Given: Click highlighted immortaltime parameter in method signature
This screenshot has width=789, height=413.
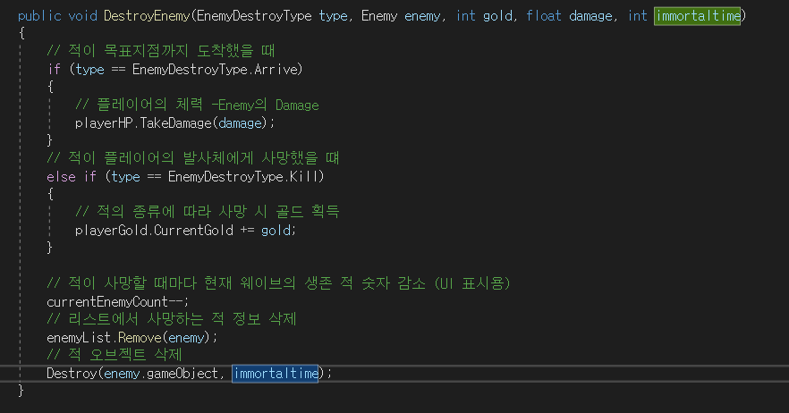Looking at the screenshot, I should [697, 16].
